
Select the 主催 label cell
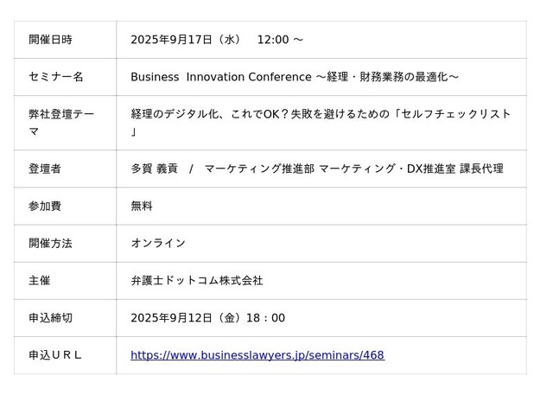point(40,281)
